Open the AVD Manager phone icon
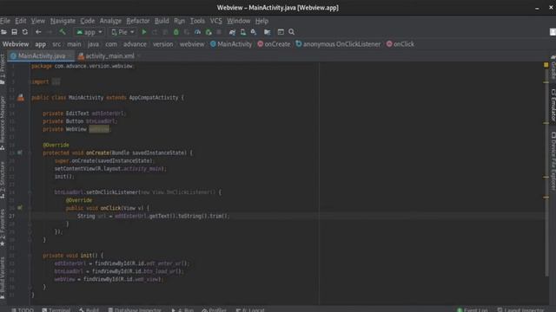Image resolution: width=556 pixels, height=312 pixels. pos(243,32)
